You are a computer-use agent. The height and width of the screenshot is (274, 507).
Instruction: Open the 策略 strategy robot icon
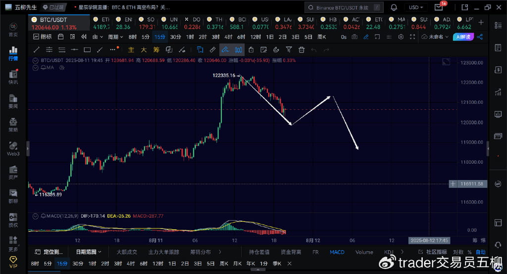pos(13,125)
